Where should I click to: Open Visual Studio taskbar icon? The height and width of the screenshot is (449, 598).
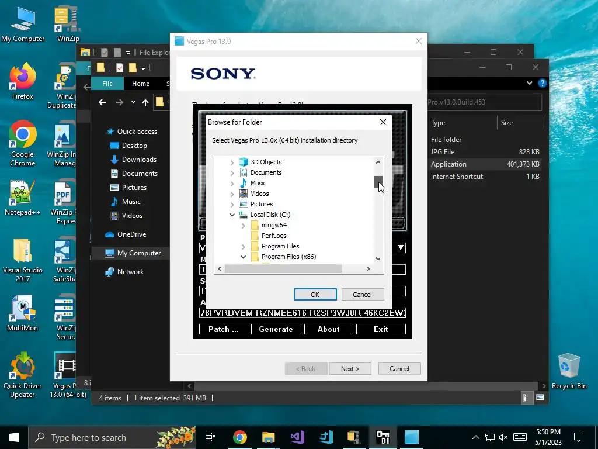(297, 437)
